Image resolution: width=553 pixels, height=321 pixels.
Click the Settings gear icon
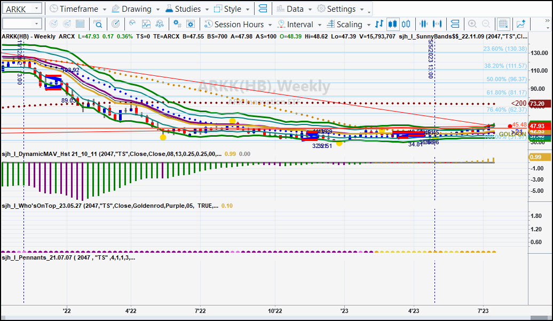click(x=321, y=9)
